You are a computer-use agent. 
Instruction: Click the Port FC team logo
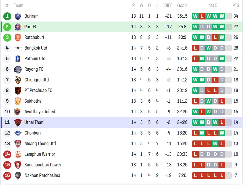(18, 27)
